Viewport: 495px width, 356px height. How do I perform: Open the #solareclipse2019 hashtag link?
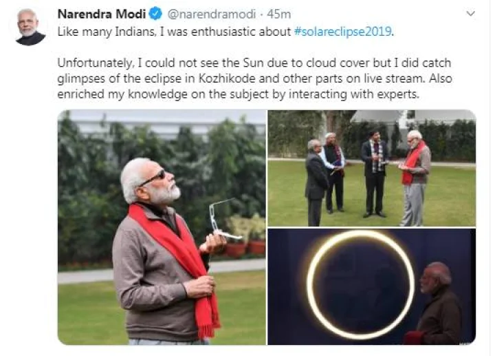tap(342, 32)
